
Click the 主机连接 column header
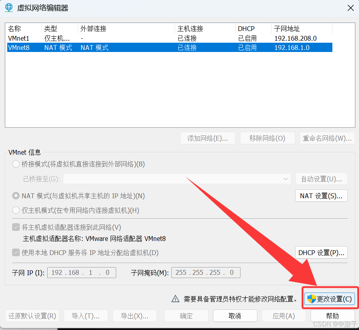click(x=205, y=29)
